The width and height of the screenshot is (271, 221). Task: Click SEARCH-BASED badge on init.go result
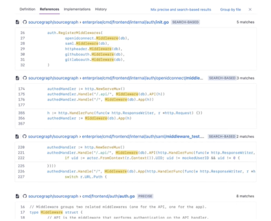click(x=186, y=22)
